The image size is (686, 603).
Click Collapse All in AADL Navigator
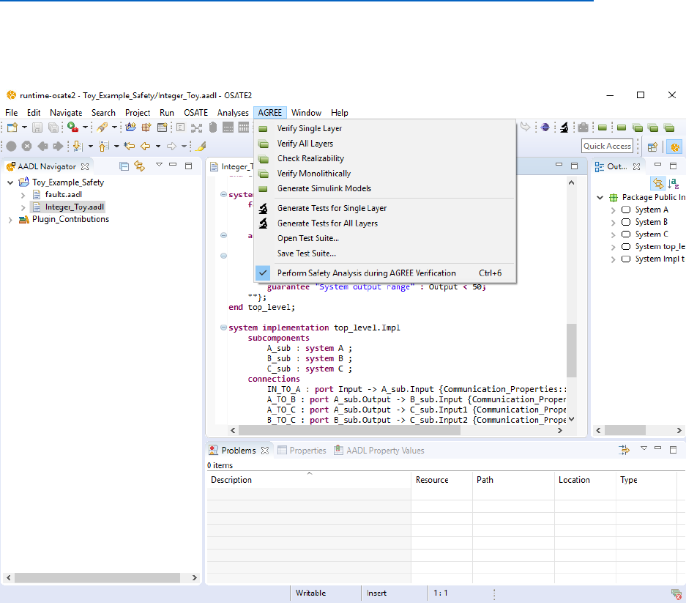(x=124, y=166)
